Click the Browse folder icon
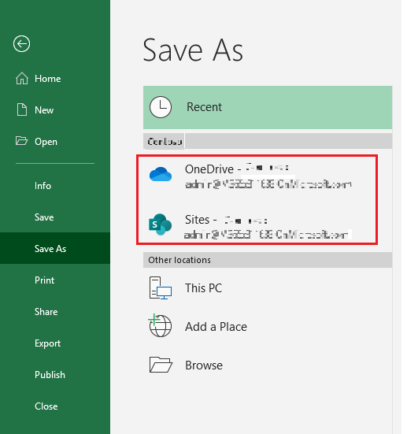 (161, 365)
